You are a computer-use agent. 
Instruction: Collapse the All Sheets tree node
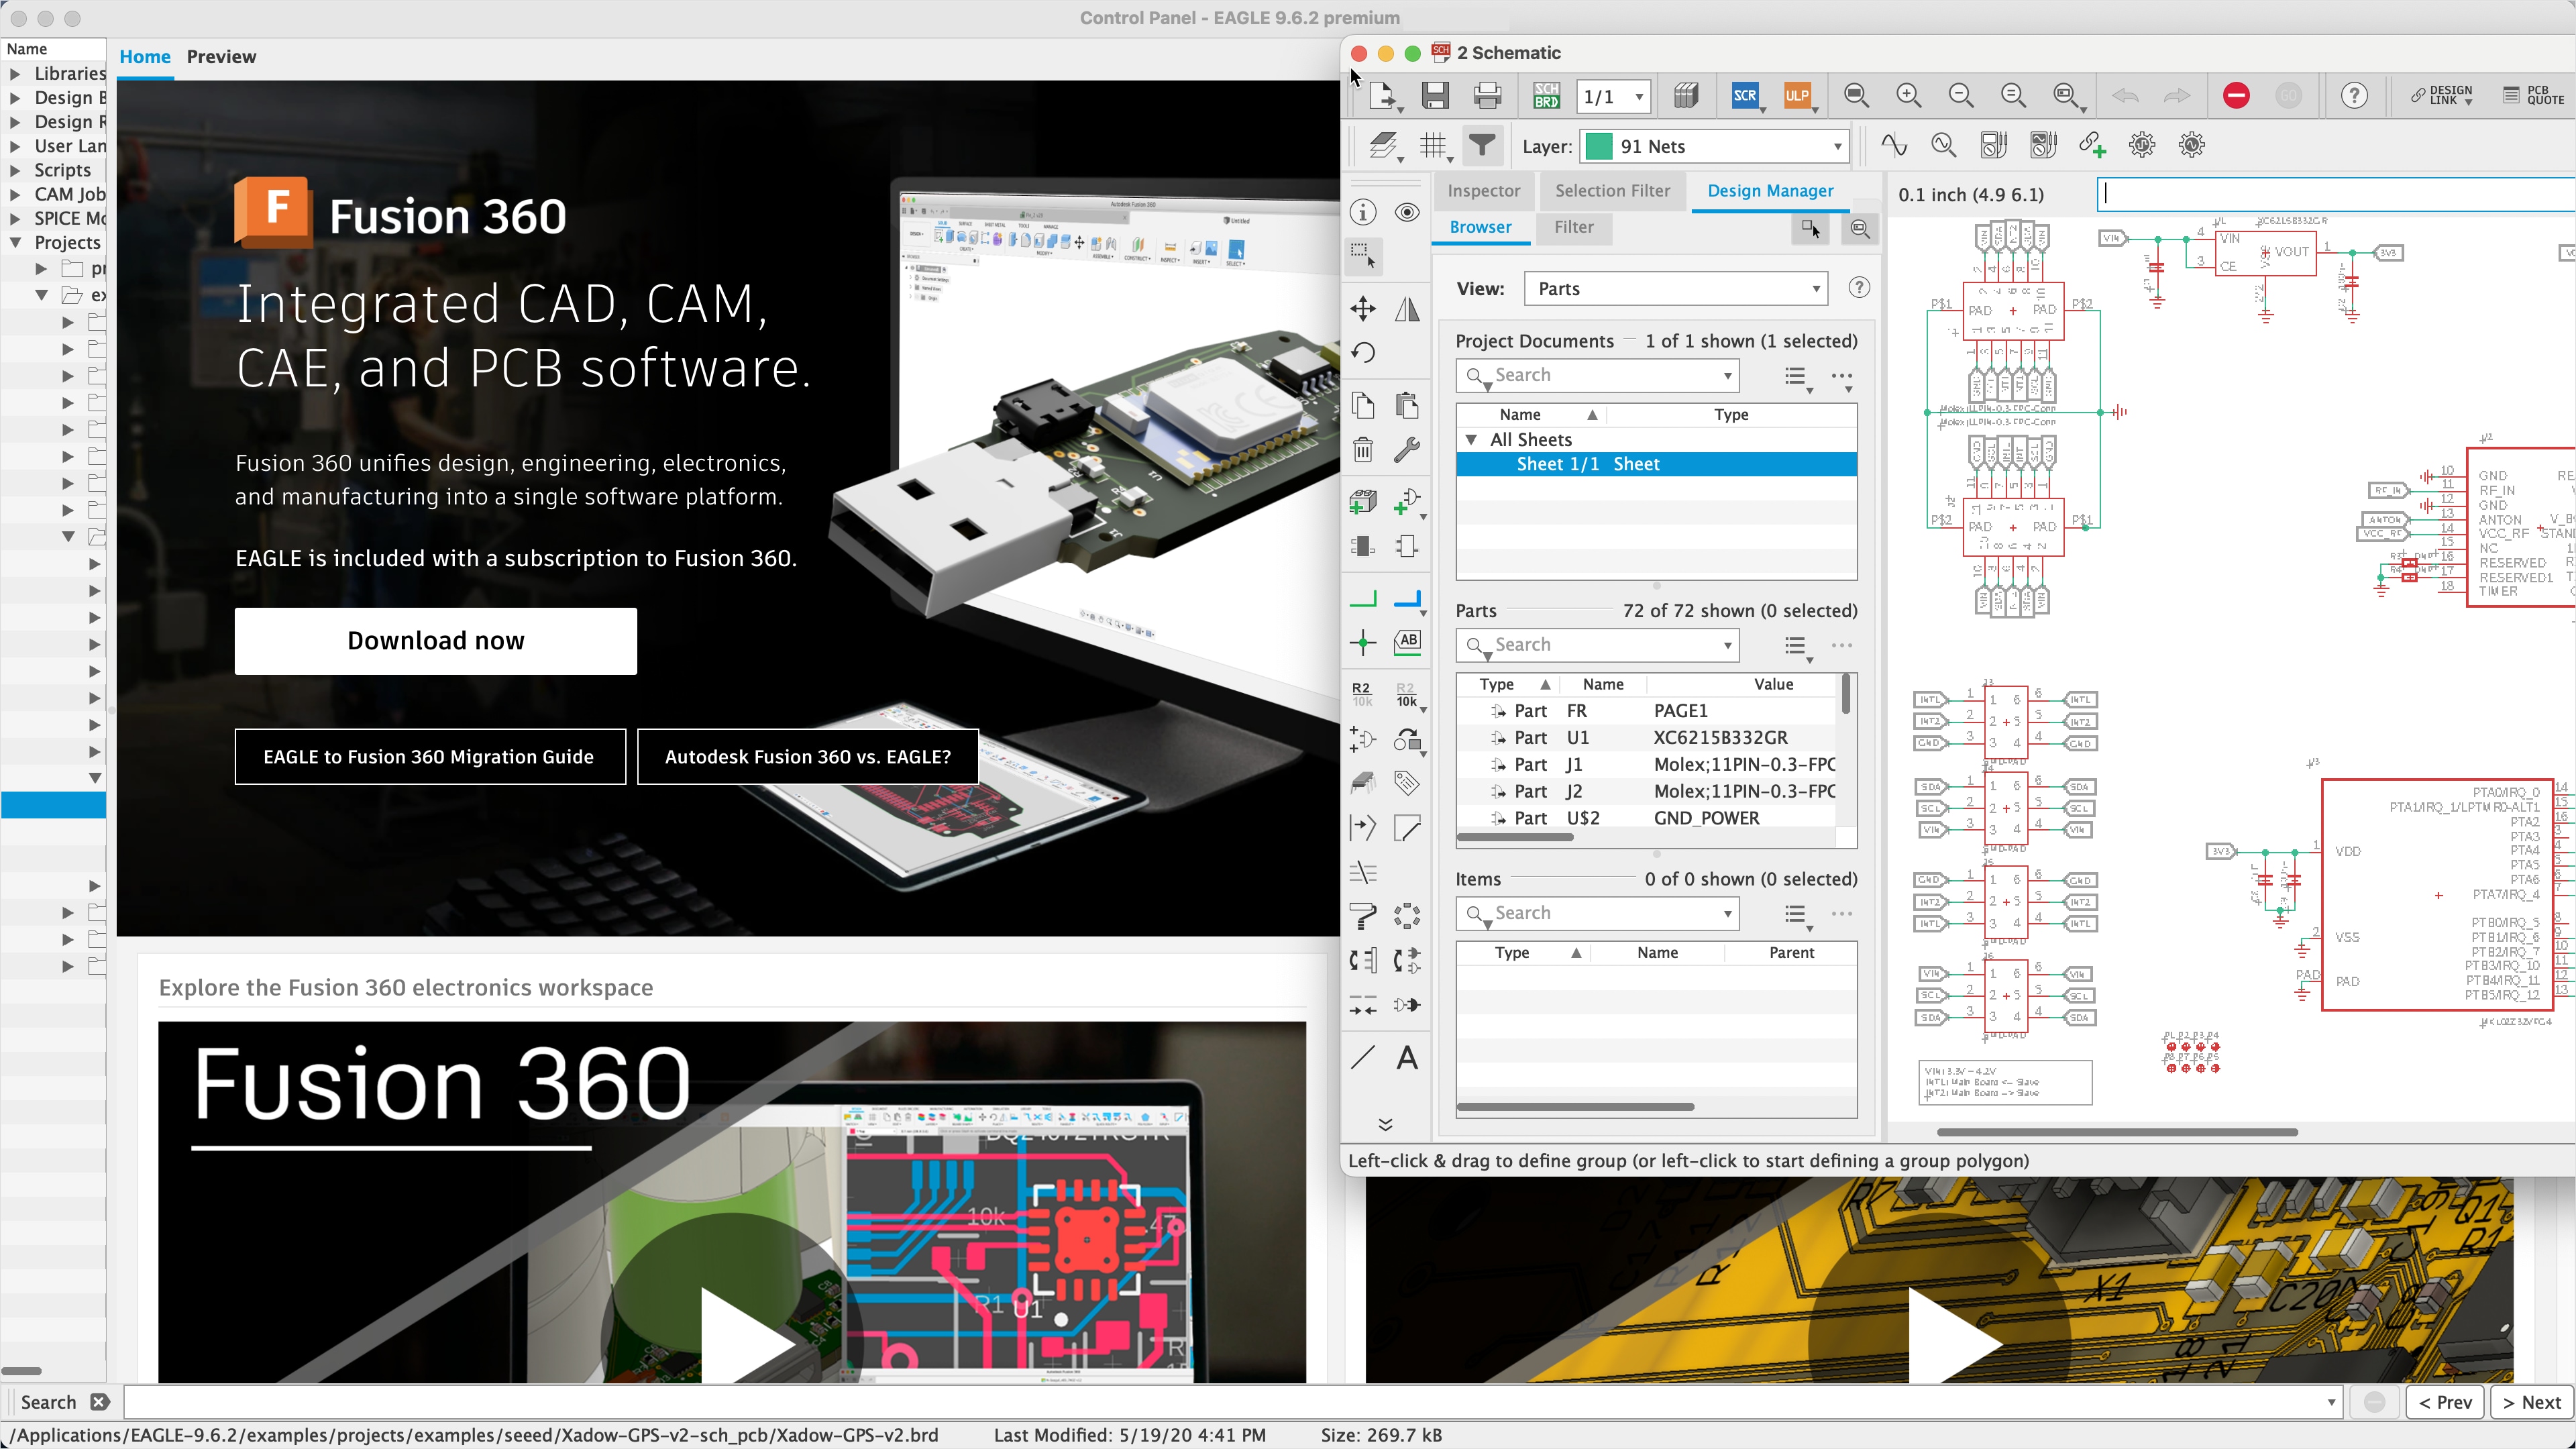click(x=1471, y=440)
